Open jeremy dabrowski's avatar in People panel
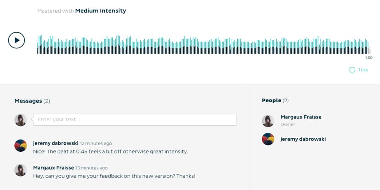The width and height of the screenshot is (380, 190). (268, 139)
